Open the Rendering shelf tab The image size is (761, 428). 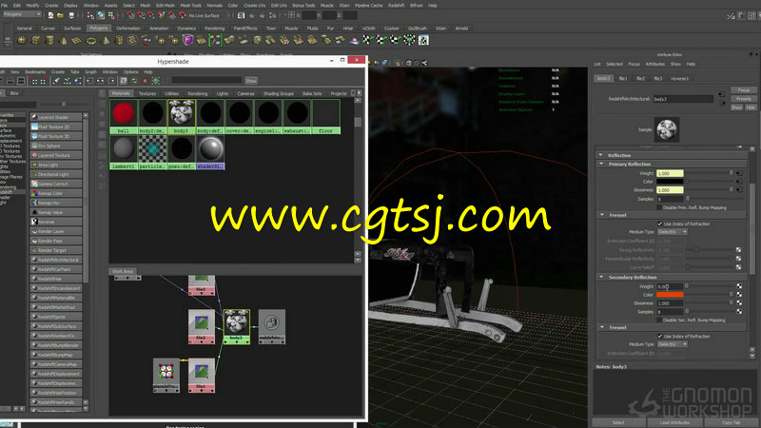tap(215, 29)
